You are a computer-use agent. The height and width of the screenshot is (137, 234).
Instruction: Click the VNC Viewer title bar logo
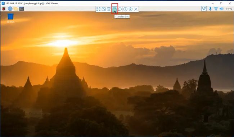coord(3,3)
